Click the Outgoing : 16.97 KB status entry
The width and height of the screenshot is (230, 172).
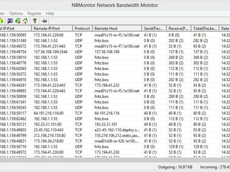175,167
